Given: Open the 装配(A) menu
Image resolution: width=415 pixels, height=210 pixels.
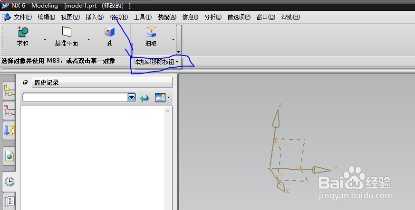Looking at the screenshot, I should coord(167,17).
